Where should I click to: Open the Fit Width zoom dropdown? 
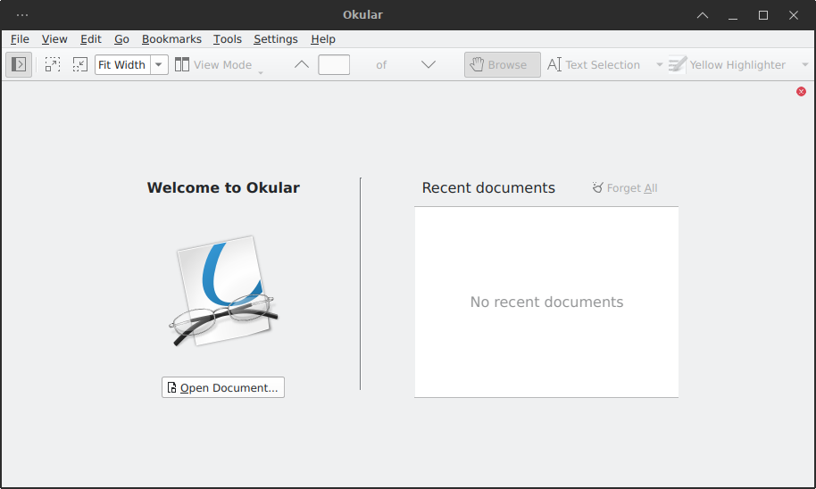[x=159, y=64]
